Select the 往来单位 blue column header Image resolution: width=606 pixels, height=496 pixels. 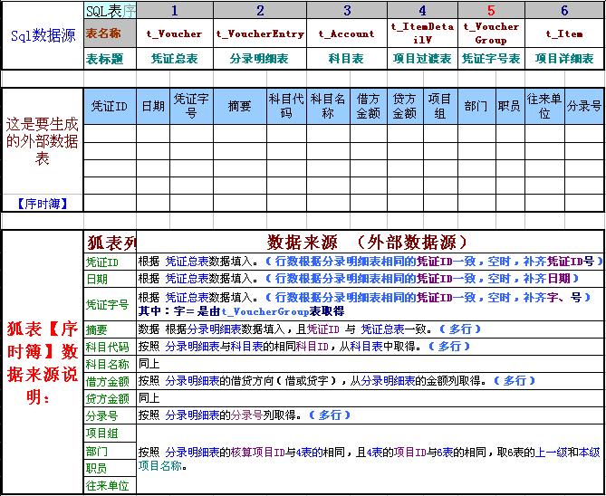(x=544, y=106)
